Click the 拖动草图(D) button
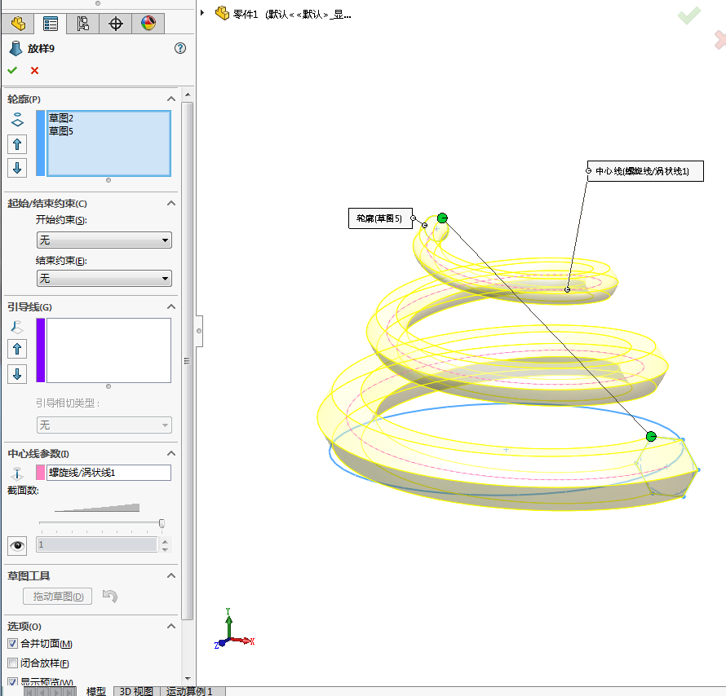726x696 pixels. (x=58, y=597)
